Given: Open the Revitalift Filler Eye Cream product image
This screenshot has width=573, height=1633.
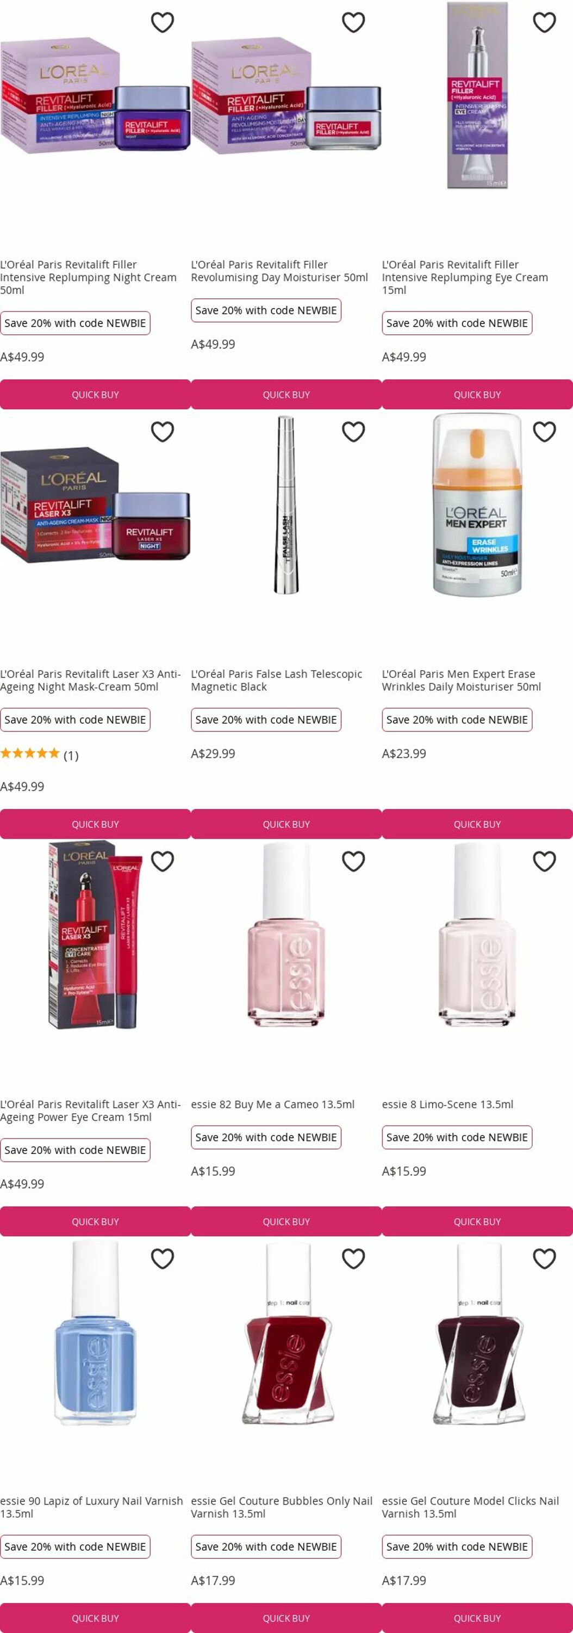Looking at the screenshot, I should click(x=477, y=95).
